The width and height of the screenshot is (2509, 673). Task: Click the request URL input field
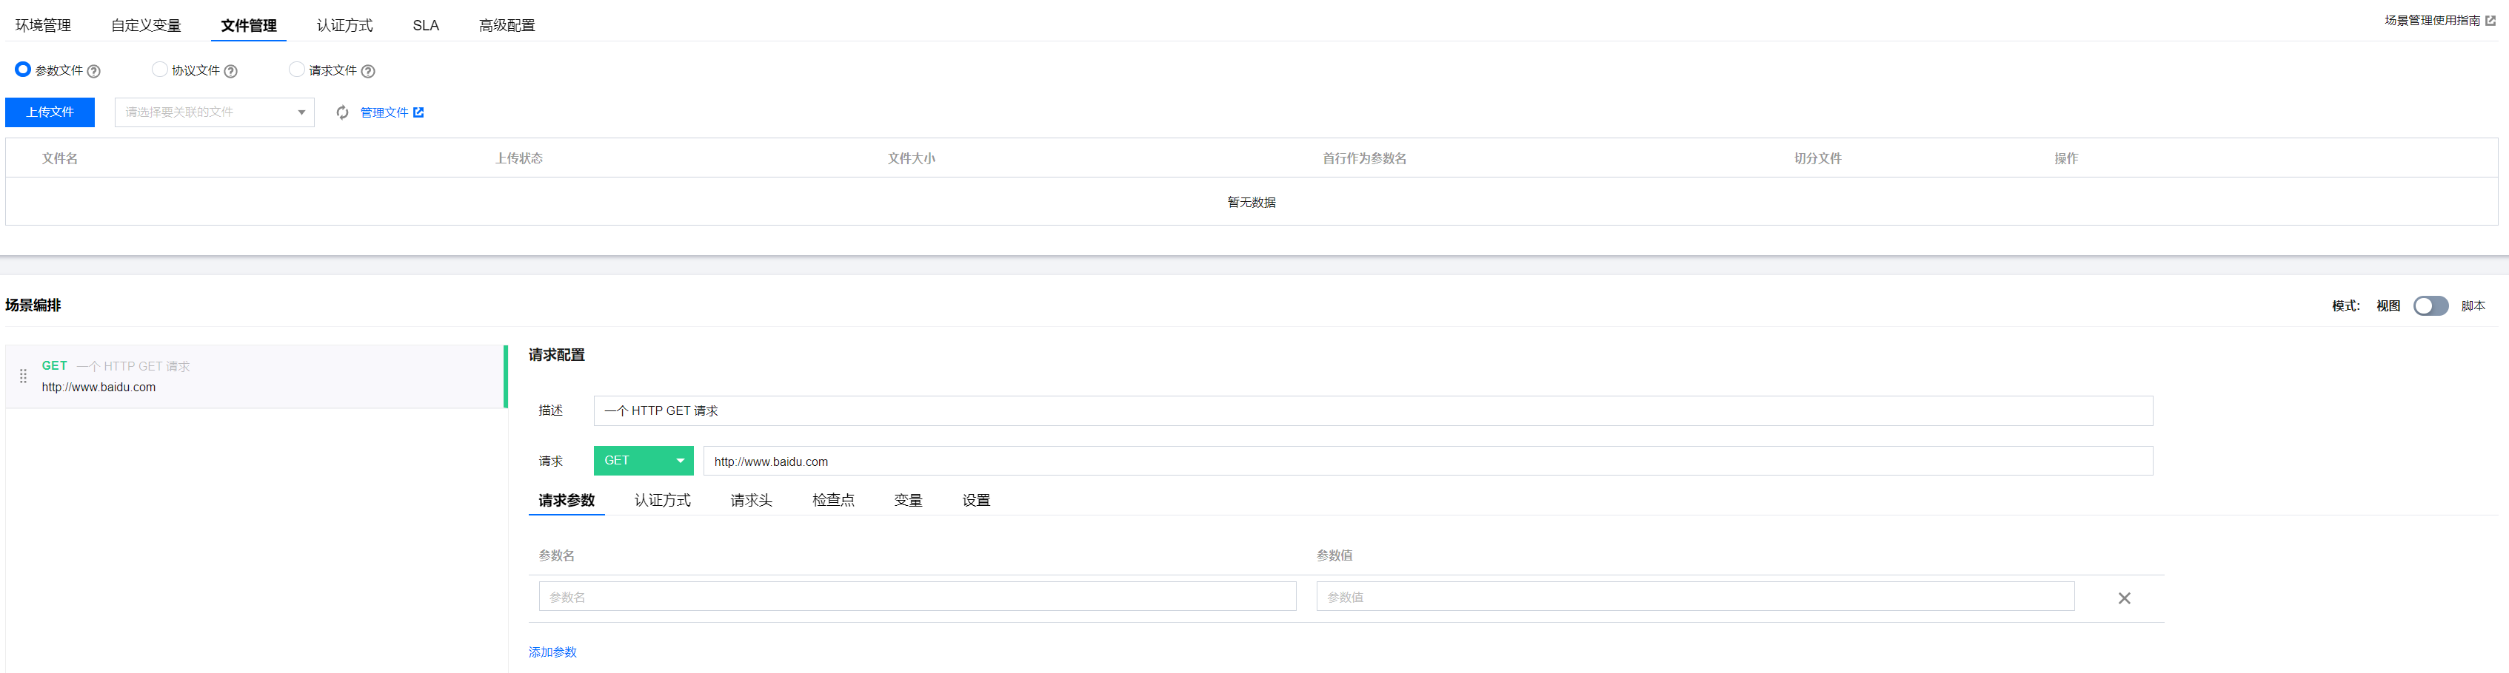click(x=1428, y=461)
